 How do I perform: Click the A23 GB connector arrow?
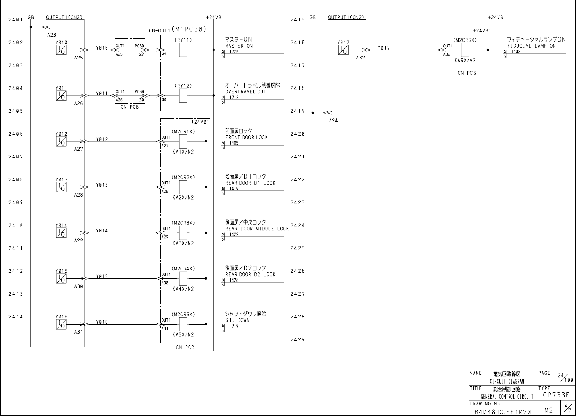click(x=46, y=27)
